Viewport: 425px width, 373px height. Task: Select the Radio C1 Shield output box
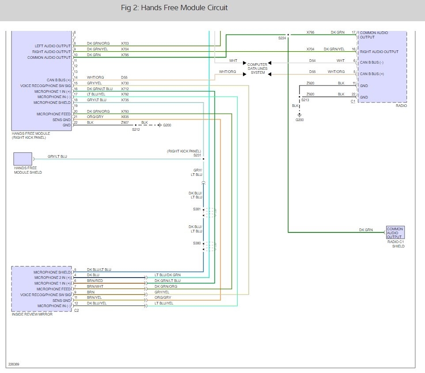[x=395, y=232]
